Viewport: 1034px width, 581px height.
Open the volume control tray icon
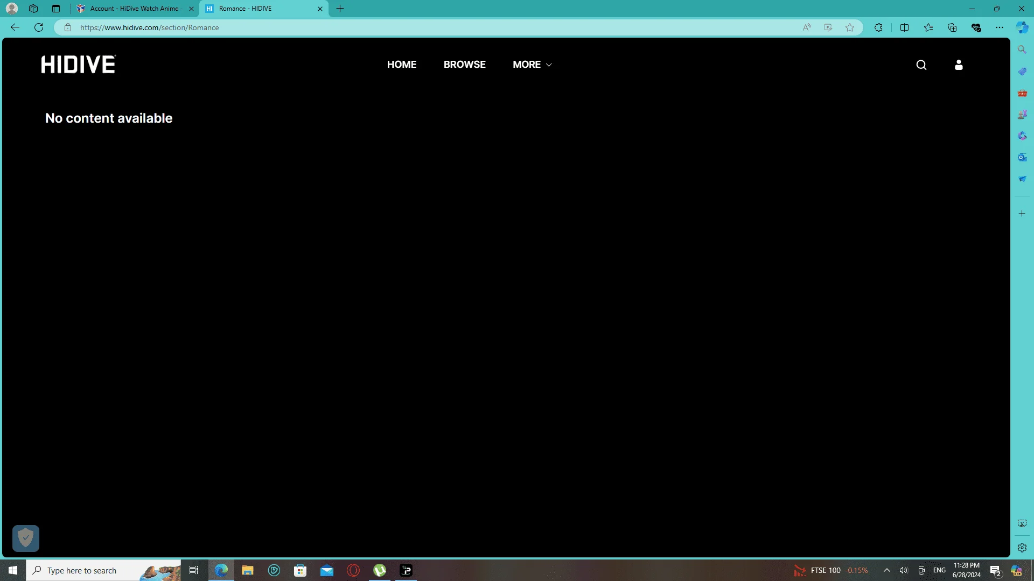click(904, 570)
